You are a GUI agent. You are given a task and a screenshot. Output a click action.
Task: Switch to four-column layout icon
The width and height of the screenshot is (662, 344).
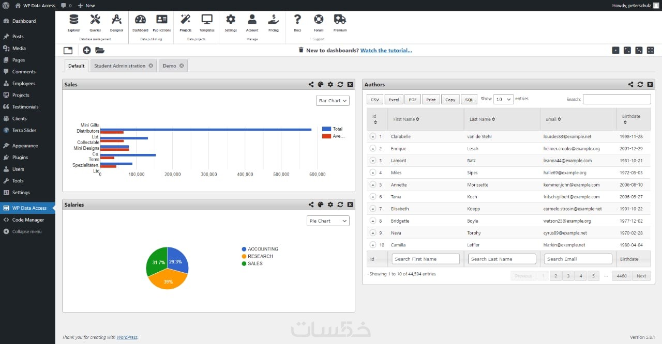coord(651,50)
